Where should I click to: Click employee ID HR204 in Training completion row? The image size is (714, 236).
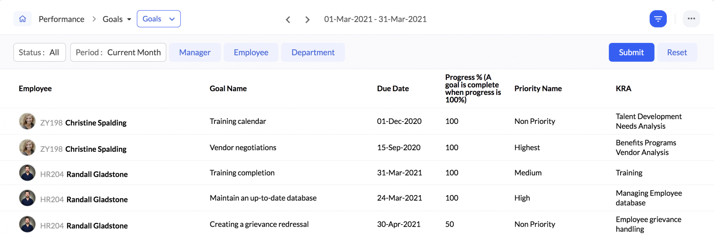point(52,174)
